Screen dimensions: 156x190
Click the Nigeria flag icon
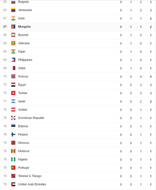(13, 159)
